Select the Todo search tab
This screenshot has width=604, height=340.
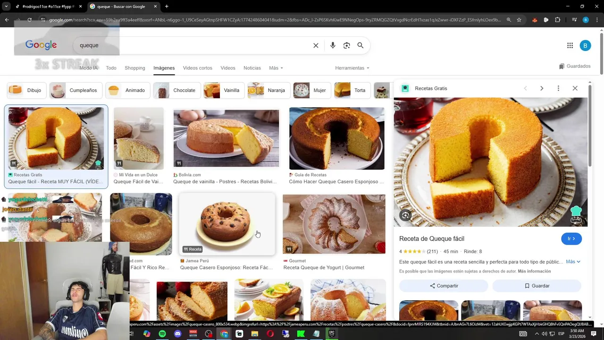(x=111, y=68)
